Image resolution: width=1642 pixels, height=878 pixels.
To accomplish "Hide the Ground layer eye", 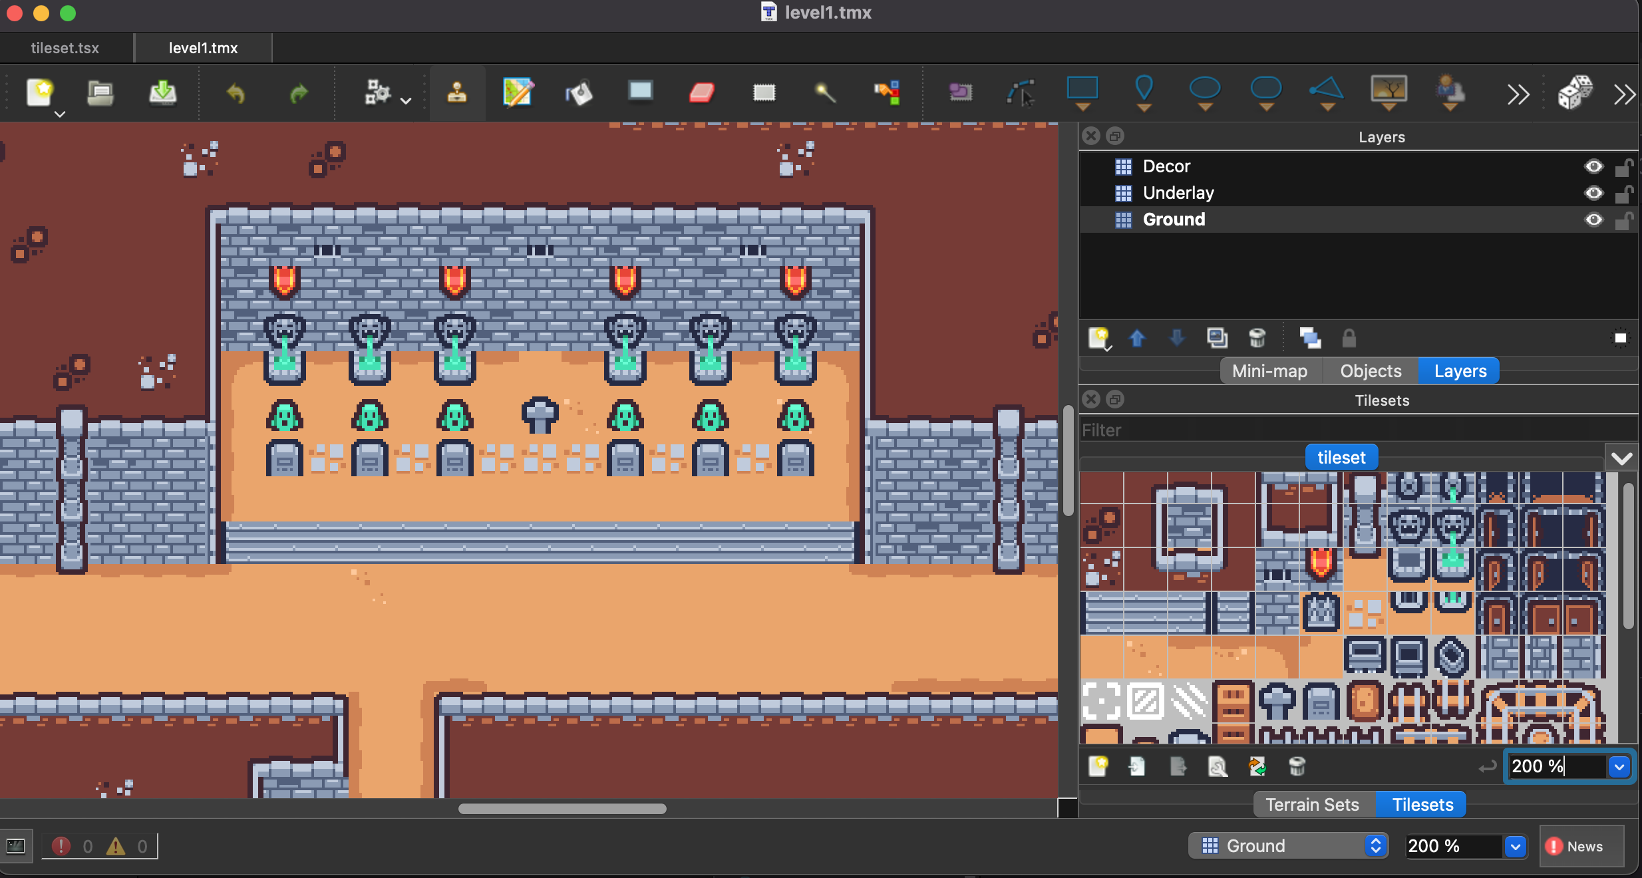I will pos(1593,219).
